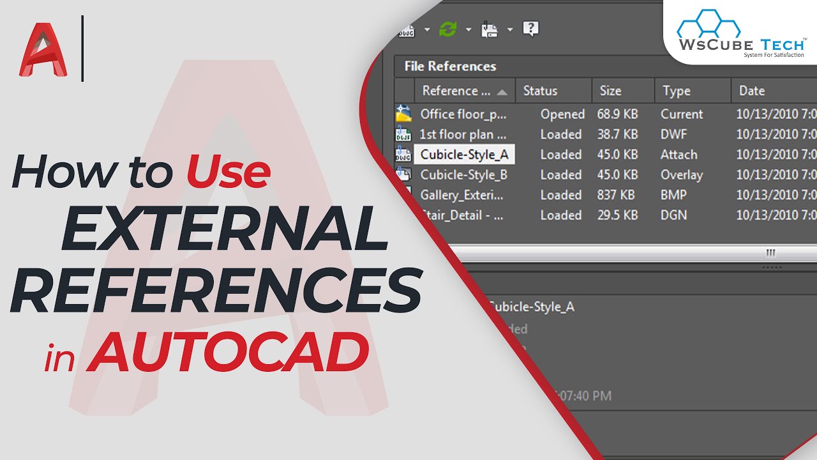Click Loaded status of Cubicle-Style_A
The width and height of the screenshot is (817, 460).
pos(561,154)
